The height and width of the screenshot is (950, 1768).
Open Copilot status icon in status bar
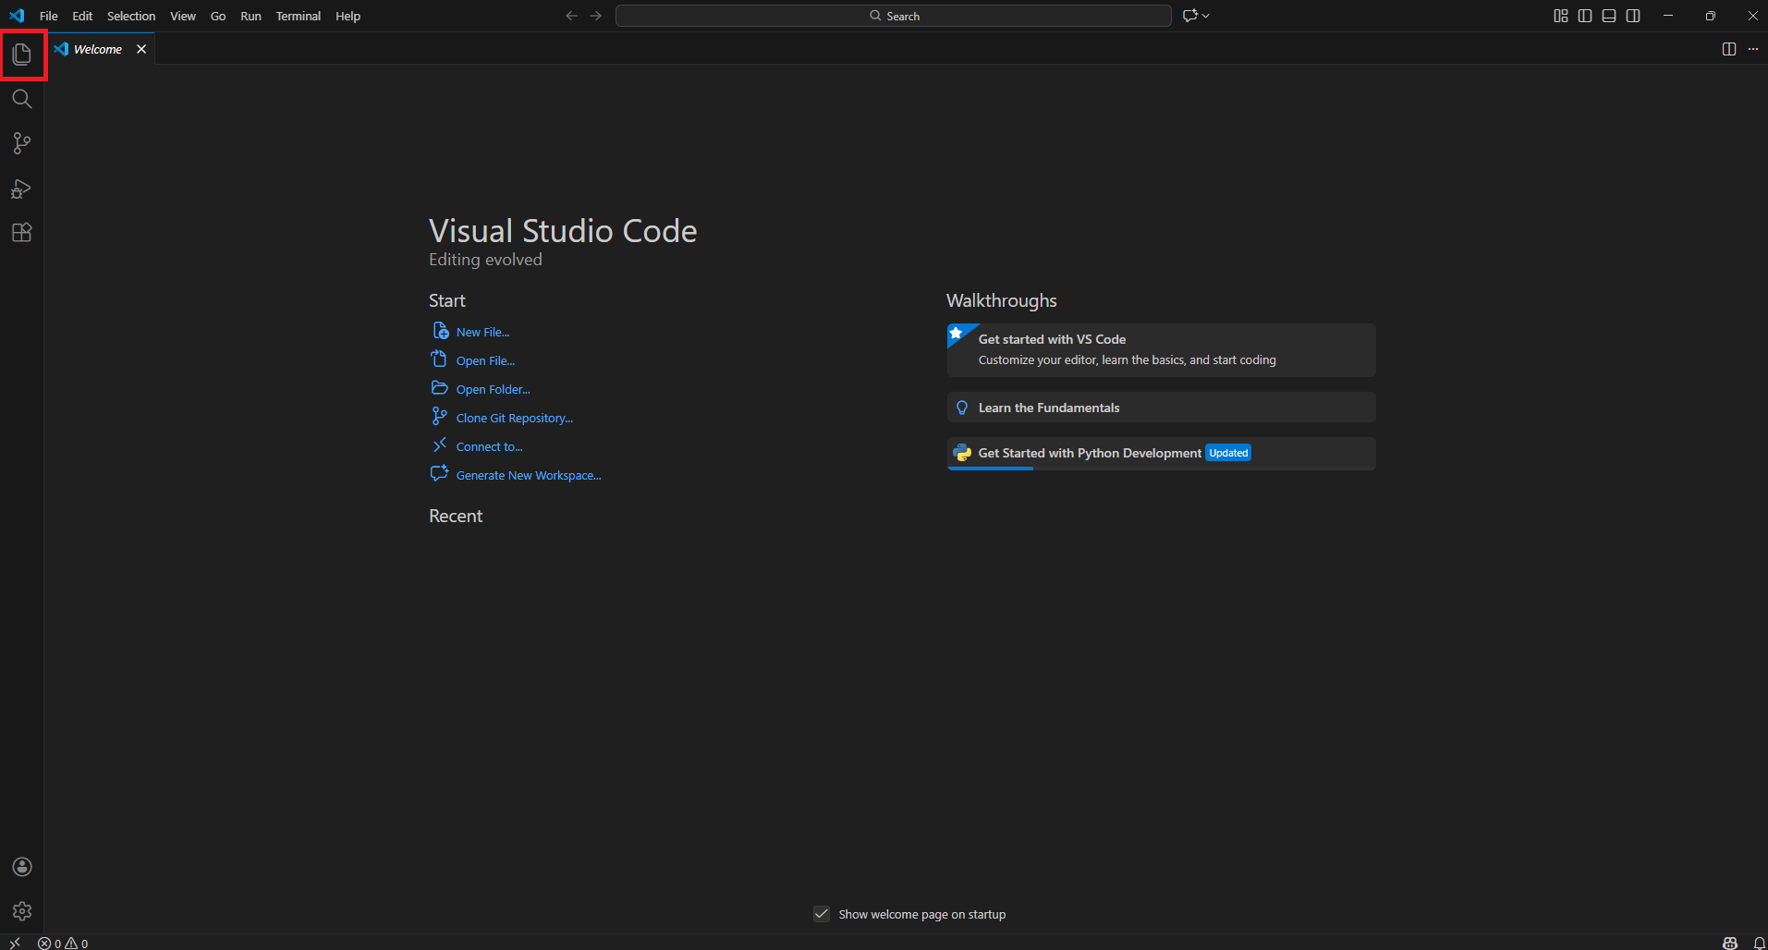point(1730,943)
